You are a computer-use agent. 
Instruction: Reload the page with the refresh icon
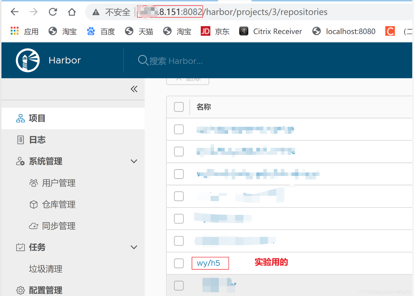click(x=53, y=12)
